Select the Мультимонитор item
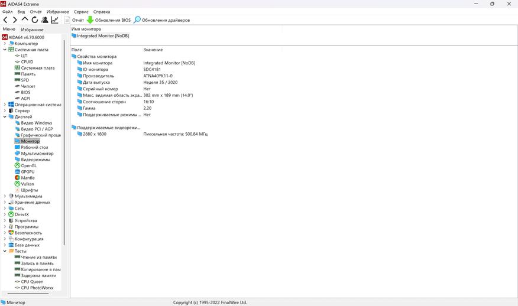 (34, 153)
